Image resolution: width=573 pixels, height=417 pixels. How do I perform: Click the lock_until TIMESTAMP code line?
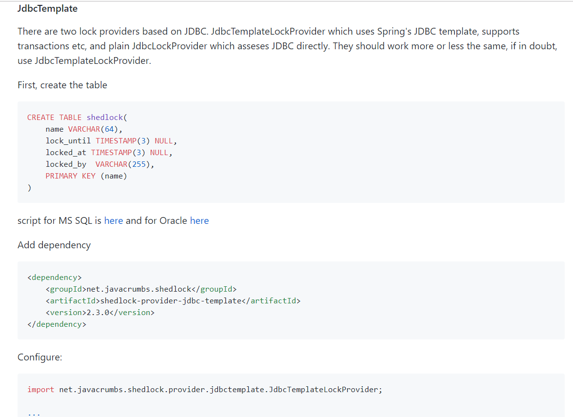(111, 141)
